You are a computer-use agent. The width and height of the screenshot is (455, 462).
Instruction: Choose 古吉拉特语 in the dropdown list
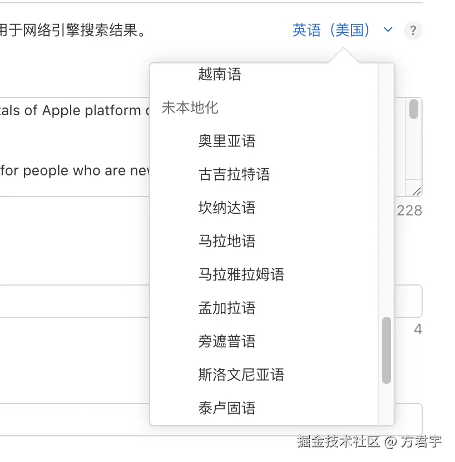[234, 174]
